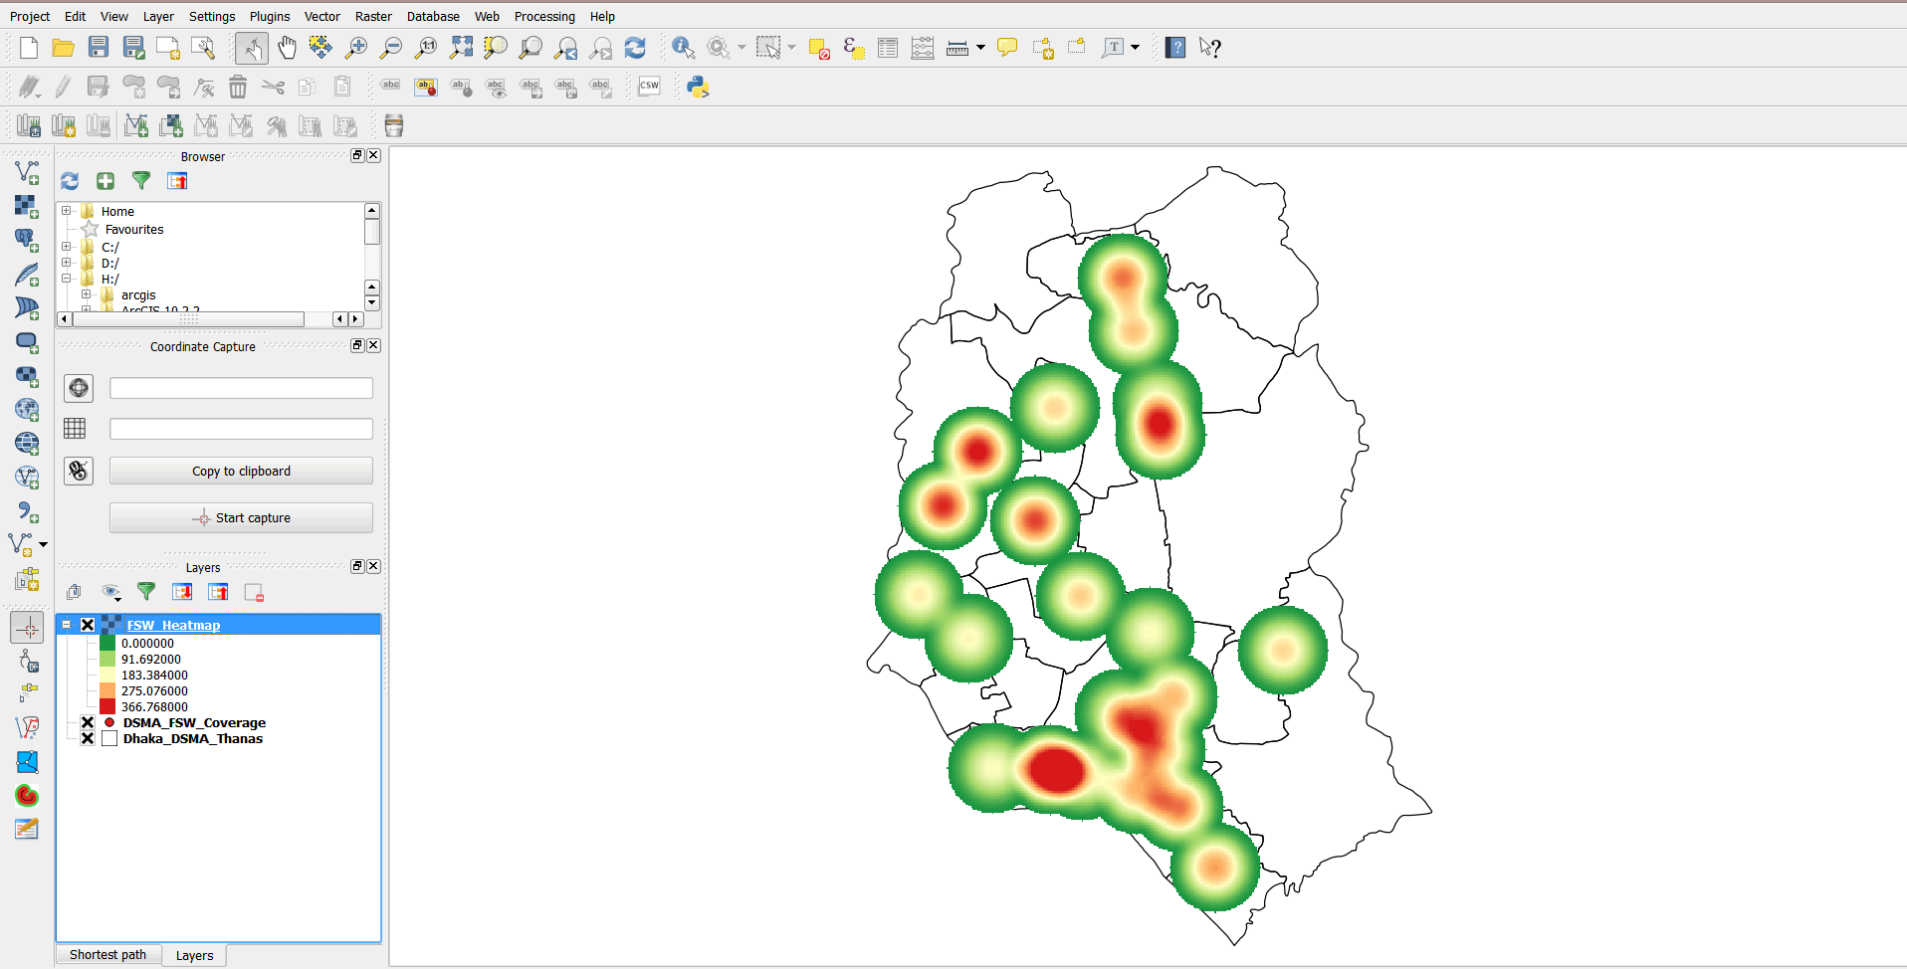This screenshot has width=1907, height=969.
Task: Switch to the Layers tab at bottom
Action: pyautogui.click(x=194, y=956)
